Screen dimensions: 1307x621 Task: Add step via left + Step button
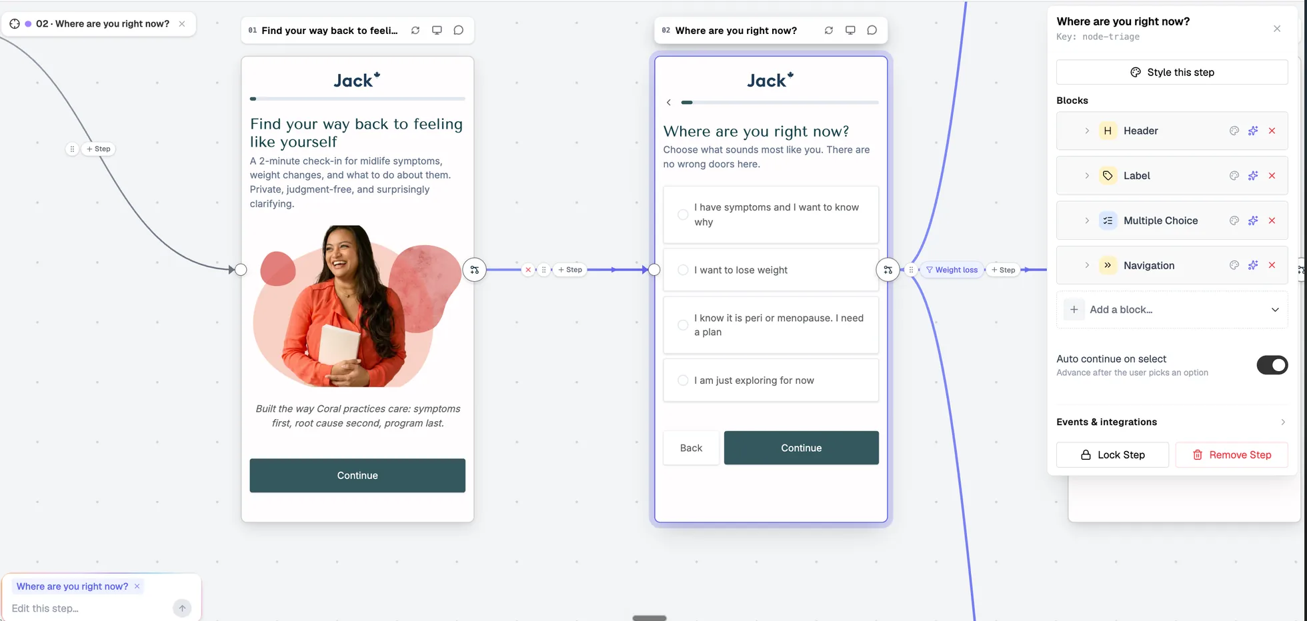[99, 149]
